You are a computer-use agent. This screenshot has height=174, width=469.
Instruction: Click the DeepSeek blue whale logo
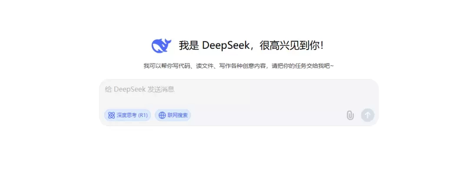tap(161, 46)
